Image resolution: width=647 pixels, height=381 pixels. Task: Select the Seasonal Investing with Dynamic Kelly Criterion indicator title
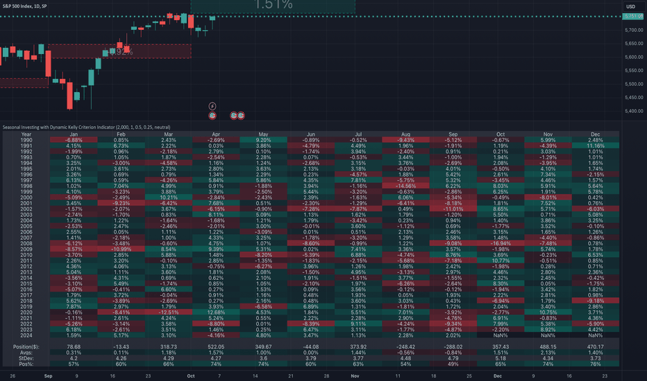coord(86,127)
